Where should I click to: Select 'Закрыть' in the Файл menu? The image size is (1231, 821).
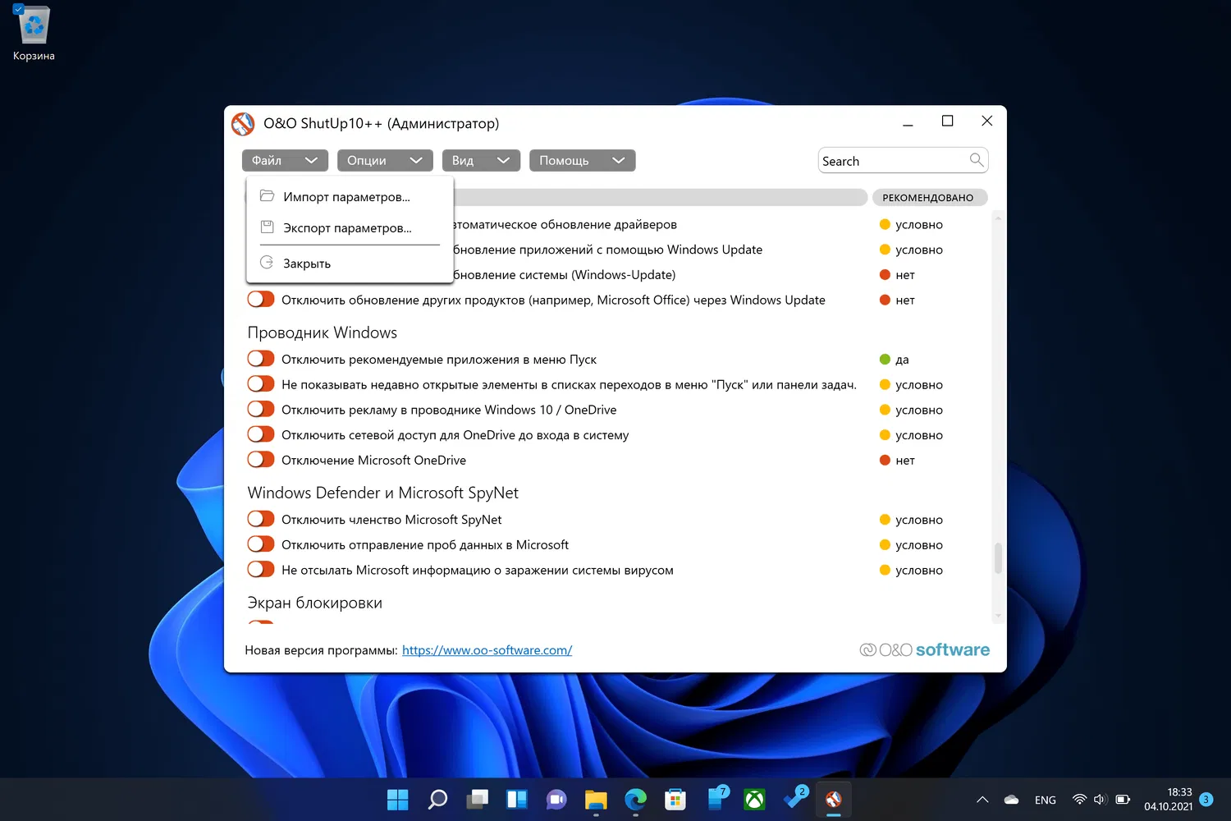point(350,264)
